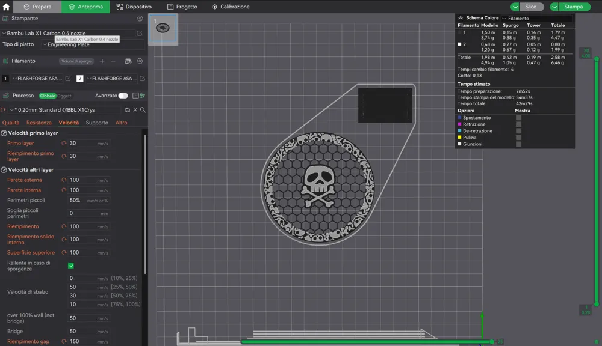The height and width of the screenshot is (346, 602).
Task: Save the 0.20mm Standard process preset
Action: (x=128, y=109)
